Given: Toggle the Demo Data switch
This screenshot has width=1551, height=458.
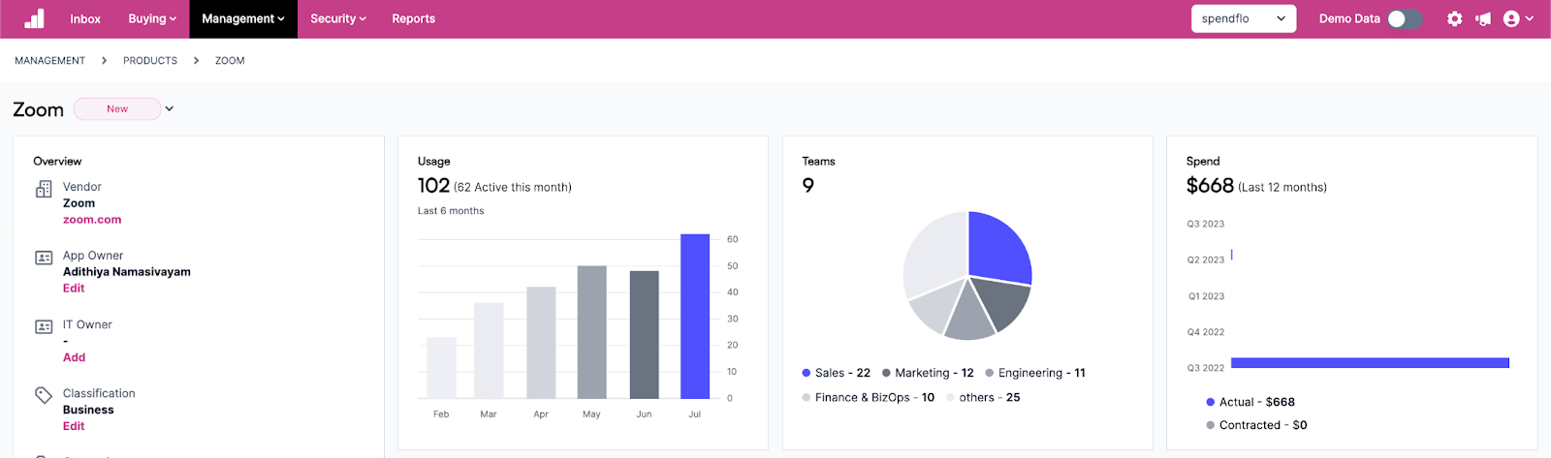Looking at the screenshot, I should [x=1405, y=18].
